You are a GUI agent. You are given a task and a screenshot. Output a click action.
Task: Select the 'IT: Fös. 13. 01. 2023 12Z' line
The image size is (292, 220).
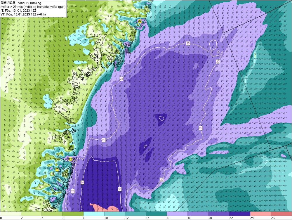click(18, 11)
